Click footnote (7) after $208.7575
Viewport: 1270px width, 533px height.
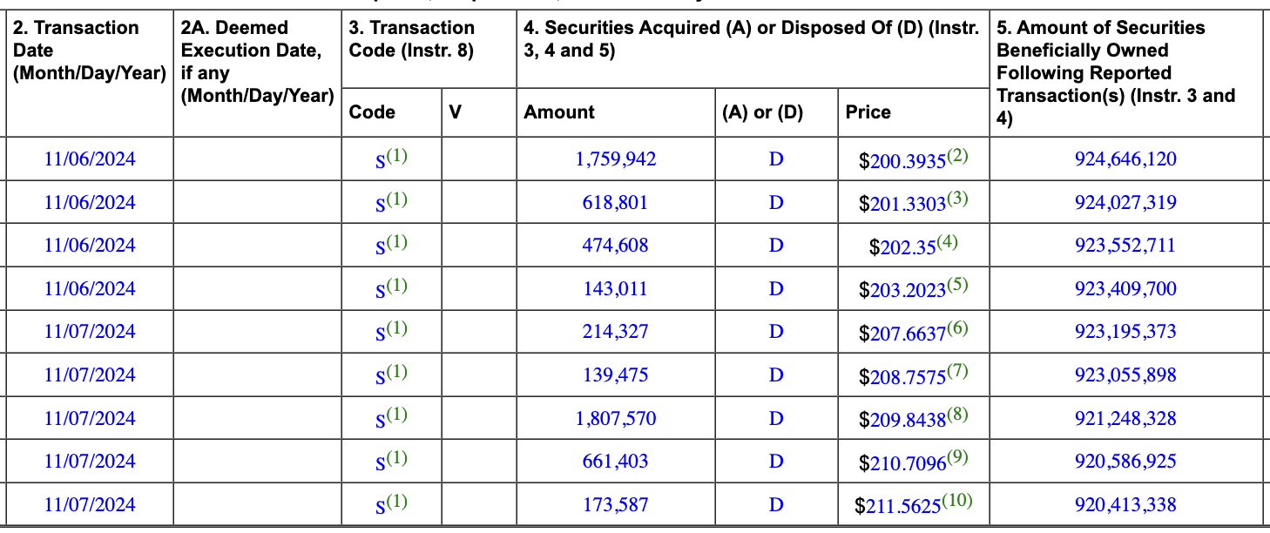(x=957, y=372)
